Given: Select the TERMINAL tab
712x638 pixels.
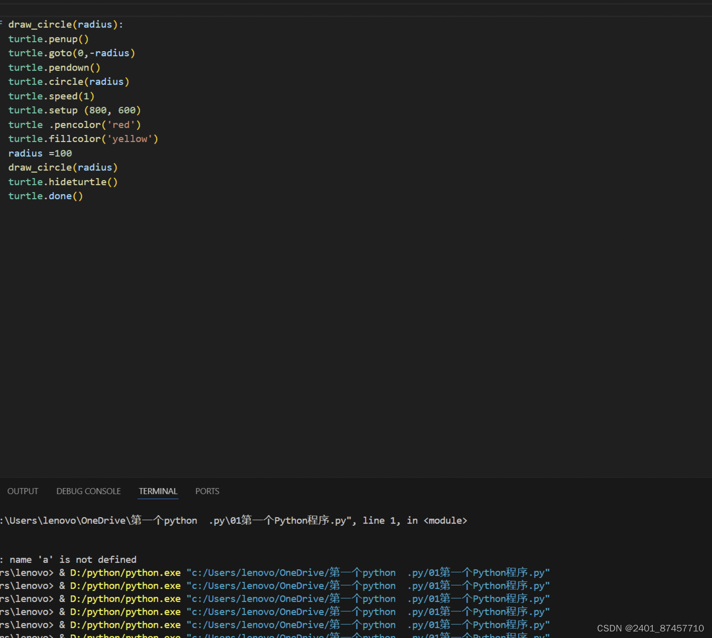Looking at the screenshot, I should click(158, 491).
